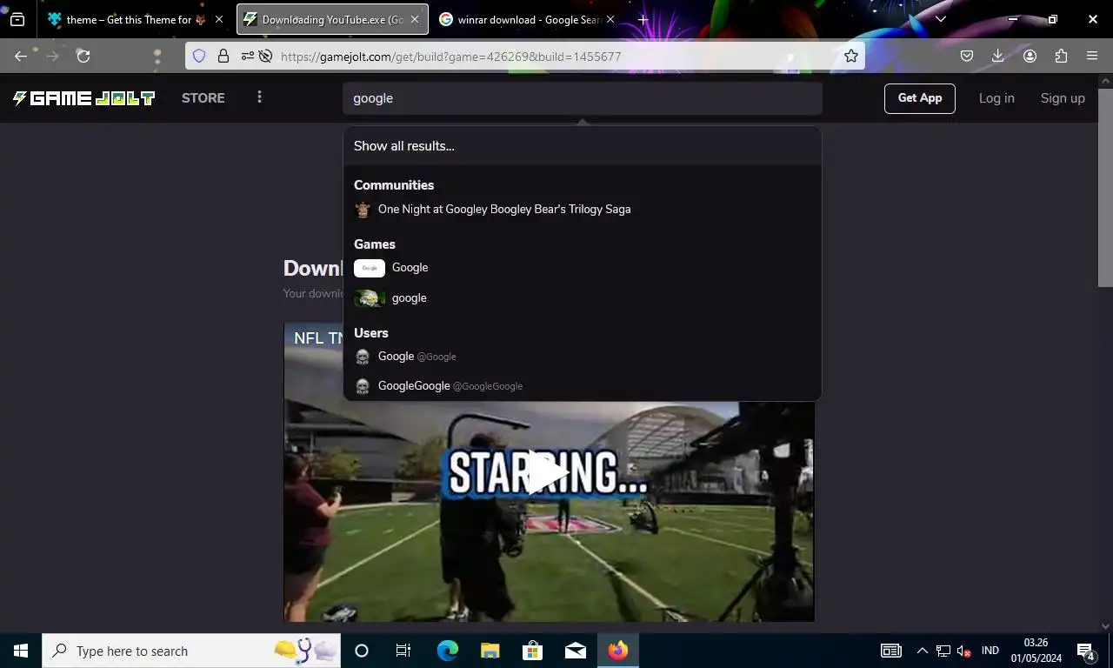Go forward one page
The image size is (1113, 668).
[52, 56]
